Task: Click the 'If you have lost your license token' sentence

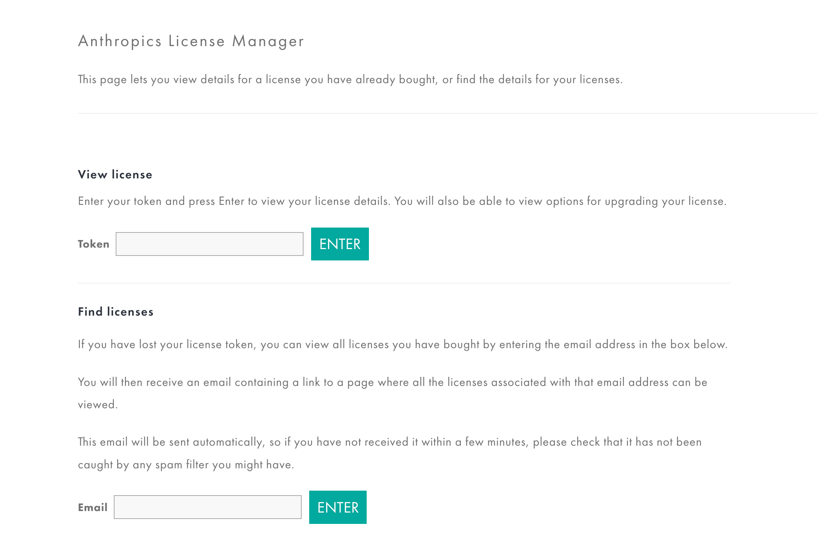Action: click(x=402, y=344)
